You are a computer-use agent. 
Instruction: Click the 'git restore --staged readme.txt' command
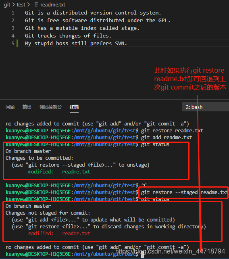[184, 192]
